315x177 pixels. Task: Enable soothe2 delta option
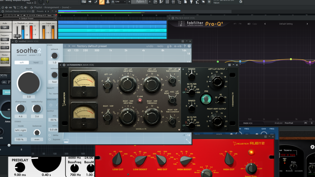click(50, 135)
